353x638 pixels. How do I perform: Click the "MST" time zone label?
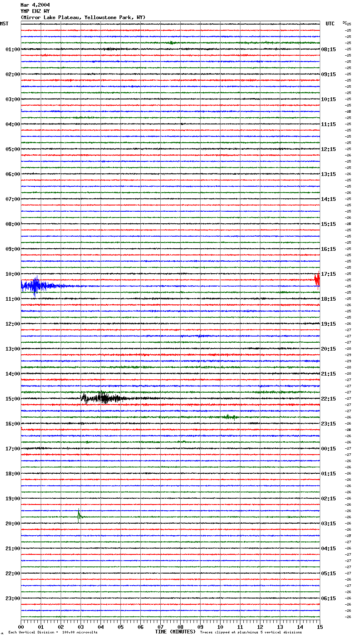click(x=4, y=24)
